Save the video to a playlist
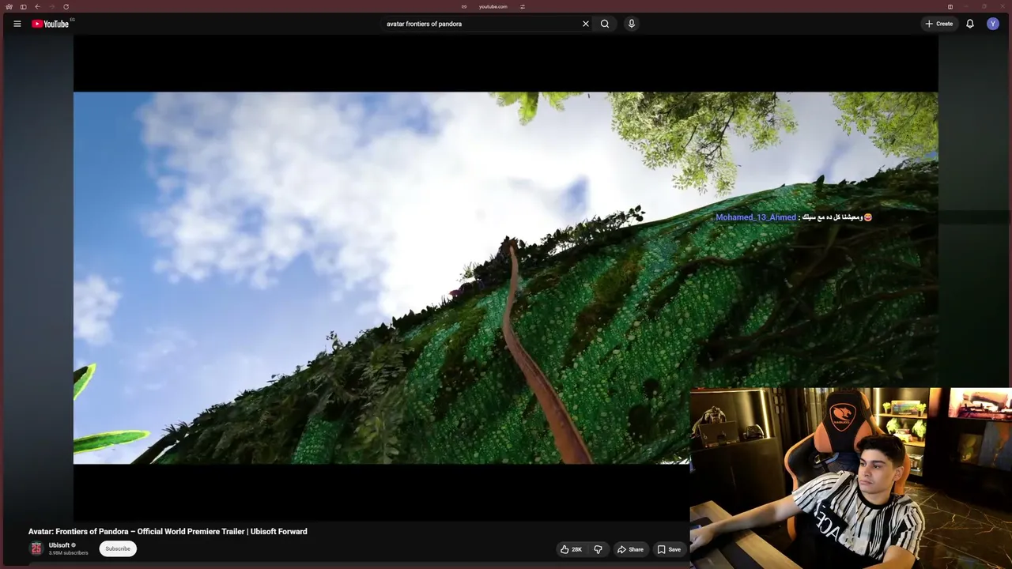Viewport: 1012px width, 569px height. pos(669,549)
